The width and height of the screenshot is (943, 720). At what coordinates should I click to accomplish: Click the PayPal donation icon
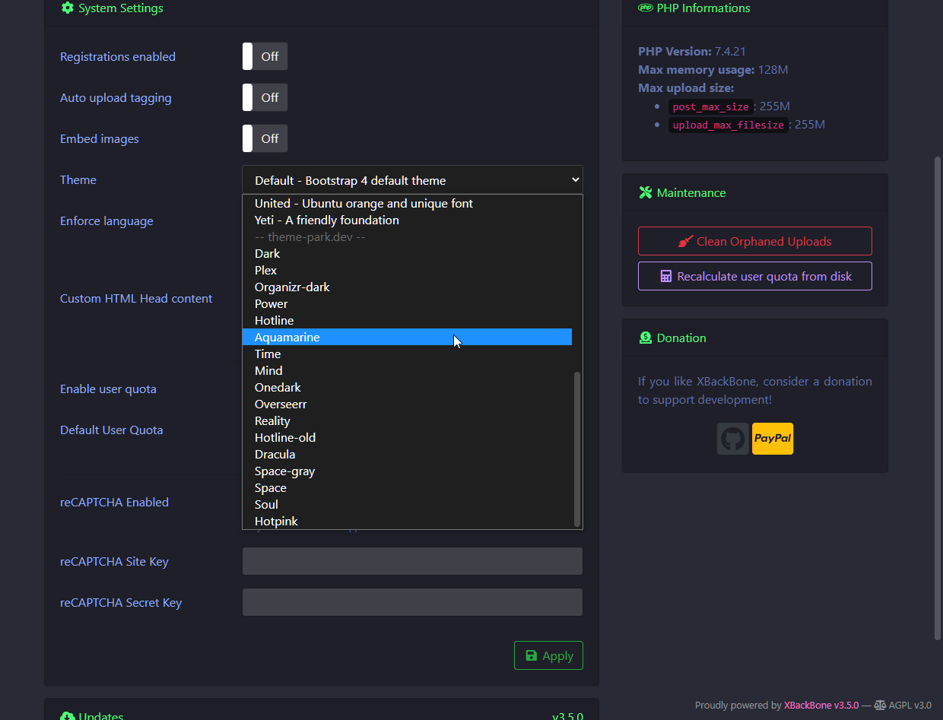(773, 439)
